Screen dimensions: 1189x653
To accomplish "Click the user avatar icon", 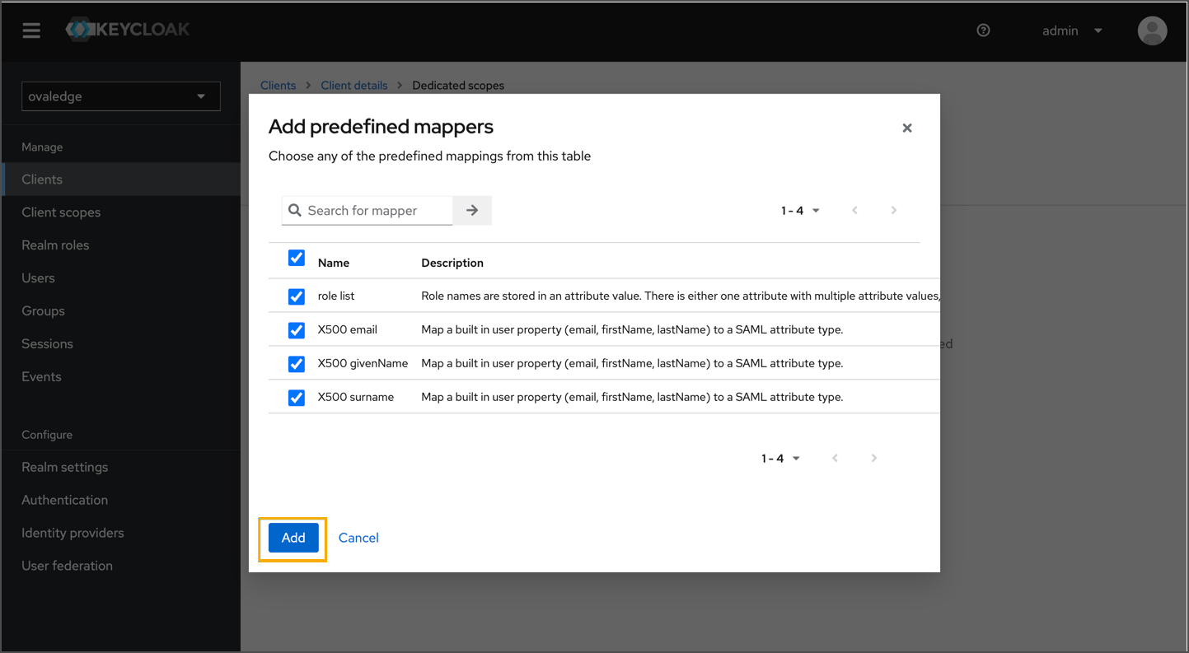I will (x=1152, y=30).
